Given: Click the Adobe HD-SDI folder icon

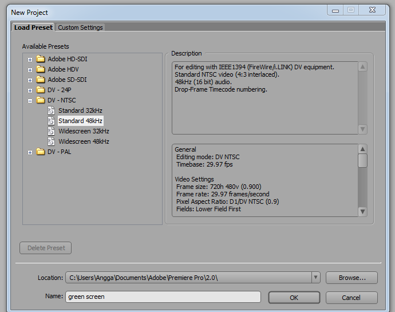Looking at the screenshot, I should tap(40, 59).
